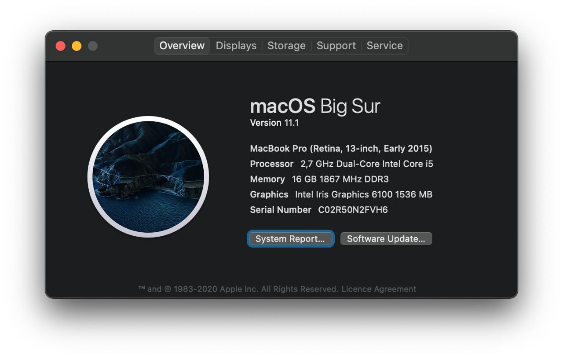Screen dimensions: 563x358
Task: Select the serial number C02R50N2FVH6
Action: [x=353, y=210]
